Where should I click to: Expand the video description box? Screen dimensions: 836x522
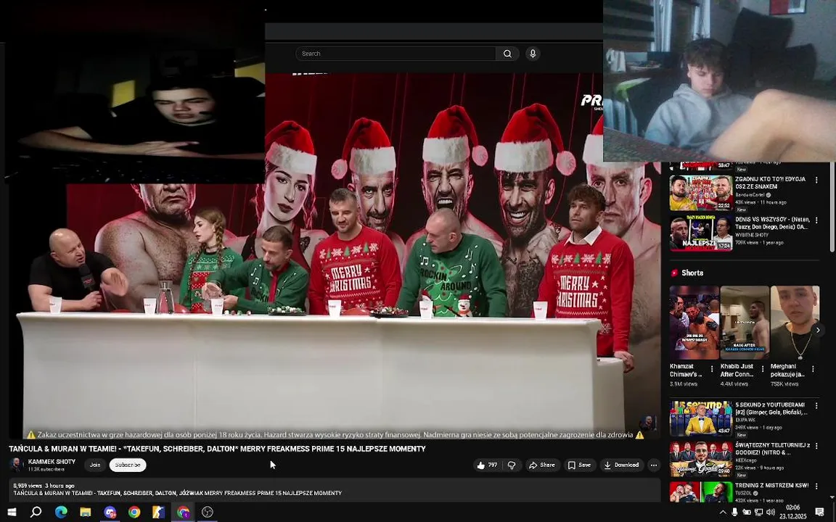[335, 490]
